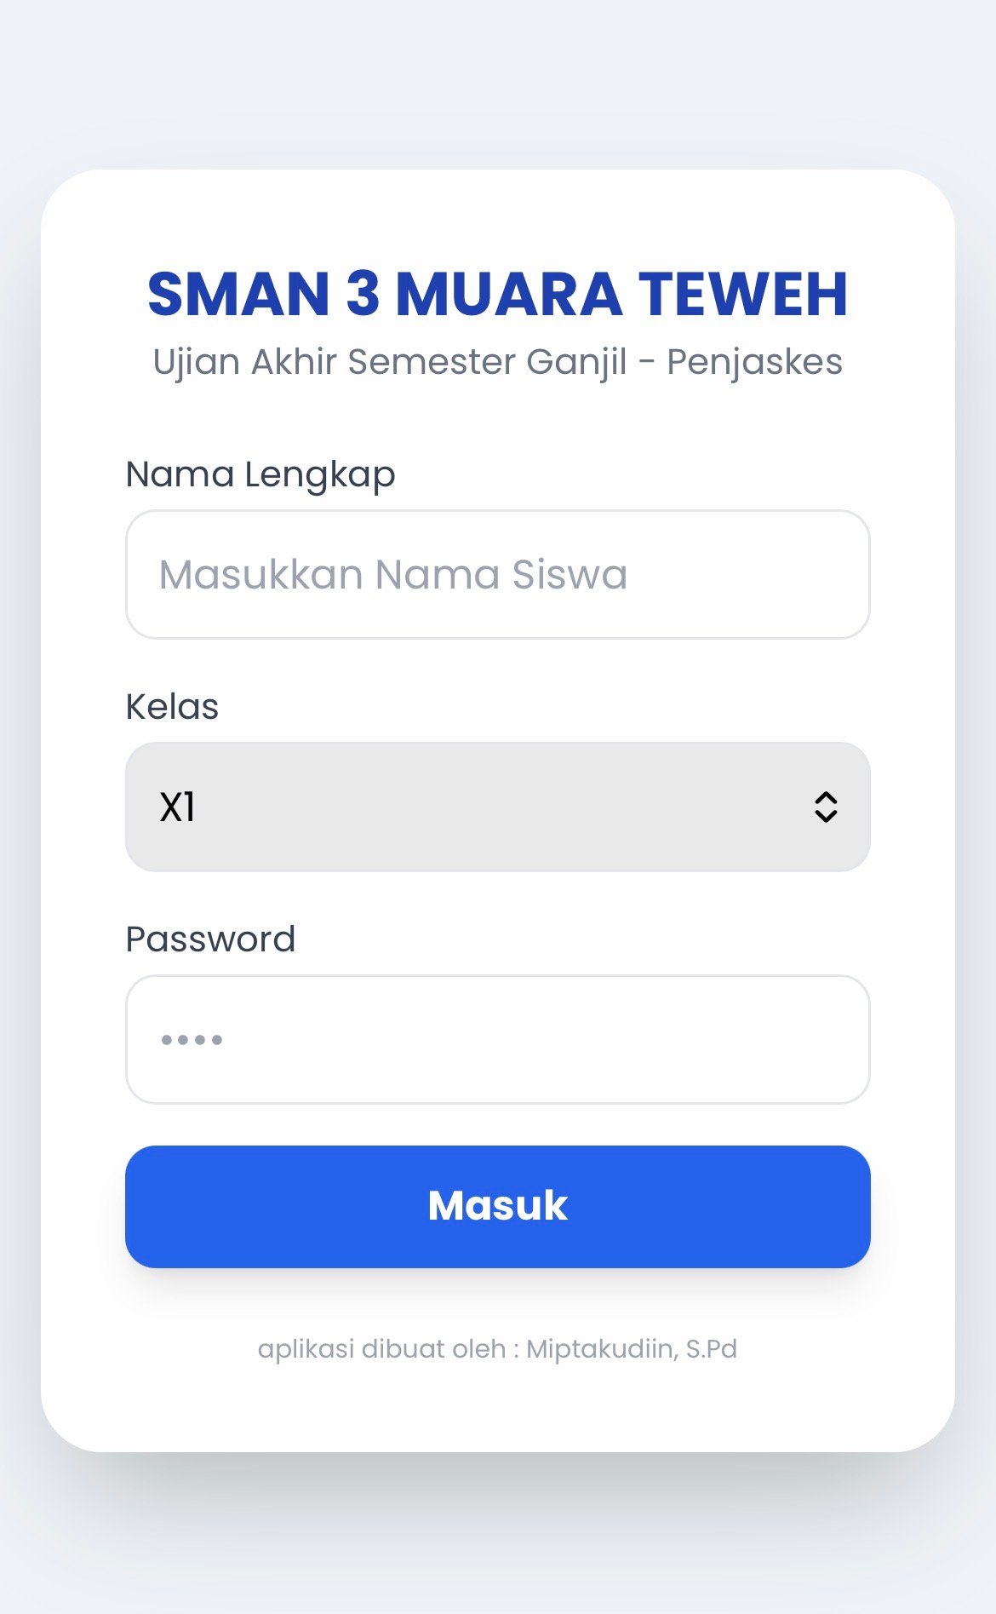This screenshot has width=996, height=1614.
Task: Click the password placeholder dots
Action: click(x=192, y=1039)
